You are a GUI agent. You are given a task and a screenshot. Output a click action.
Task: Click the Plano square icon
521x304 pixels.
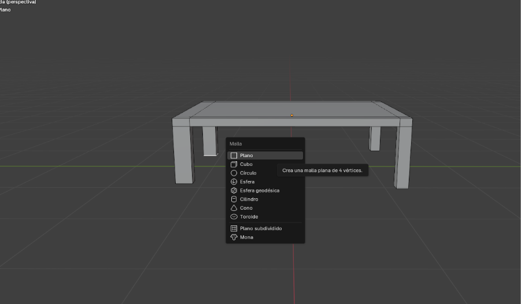click(234, 155)
